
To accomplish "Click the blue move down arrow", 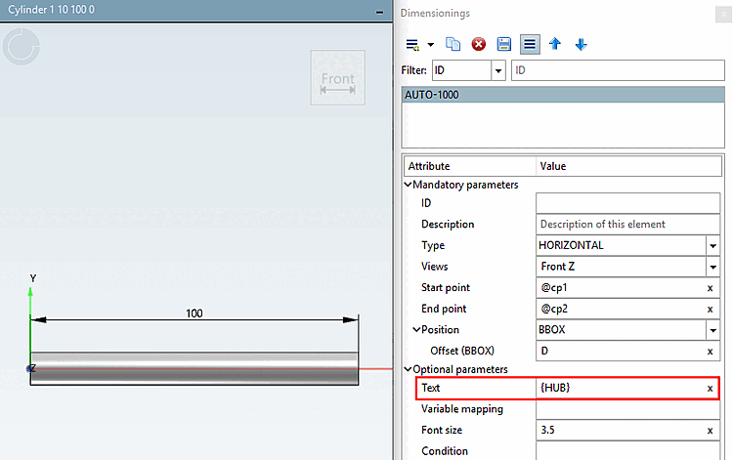I will [x=582, y=44].
